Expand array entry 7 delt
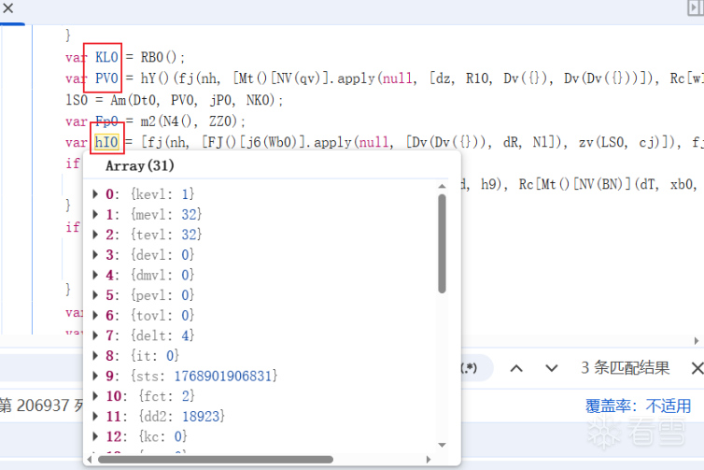 point(95,335)
